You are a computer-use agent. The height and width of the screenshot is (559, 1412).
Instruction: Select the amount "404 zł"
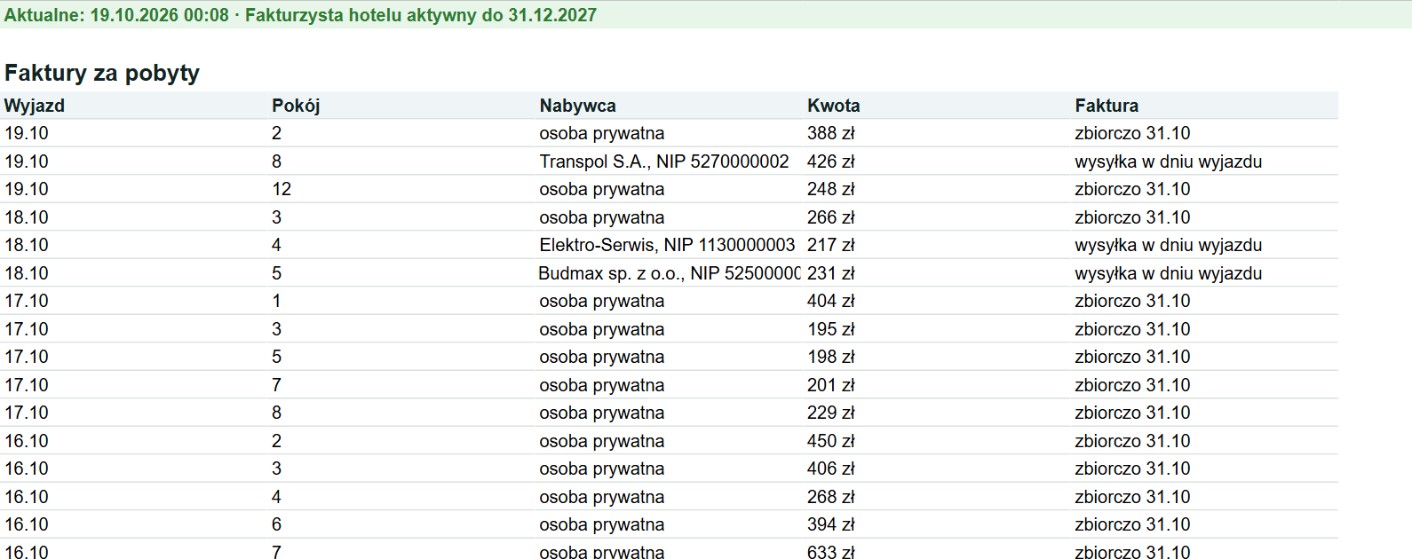(x=831, y=301)
